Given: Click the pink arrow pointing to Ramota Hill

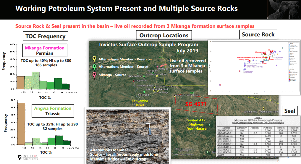Looking at the screenshot, I should [164, 65].
